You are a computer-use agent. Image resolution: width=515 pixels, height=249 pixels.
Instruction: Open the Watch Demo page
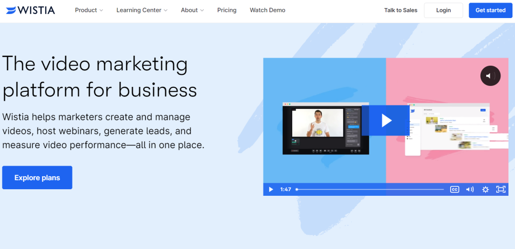click(268, 10)
